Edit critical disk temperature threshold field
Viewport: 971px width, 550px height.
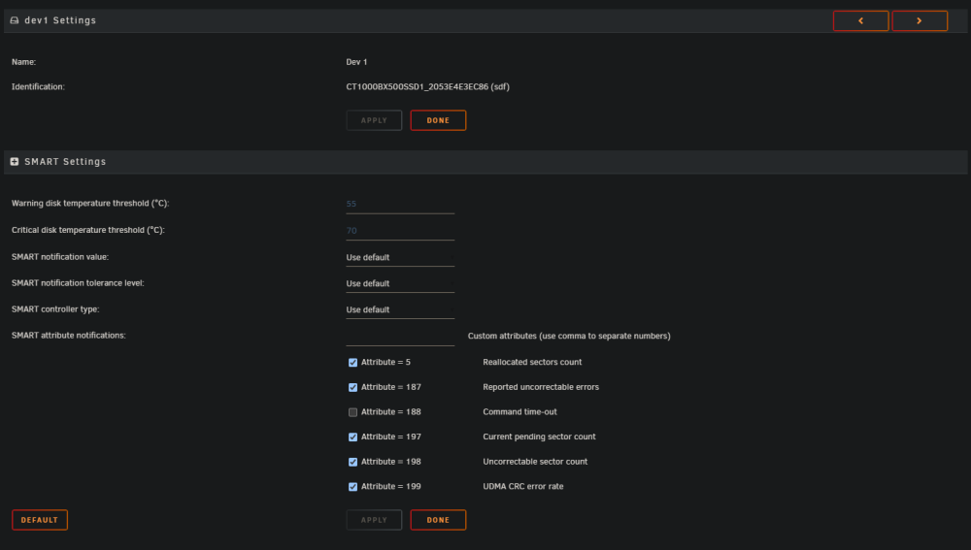[x=400, y=231]
